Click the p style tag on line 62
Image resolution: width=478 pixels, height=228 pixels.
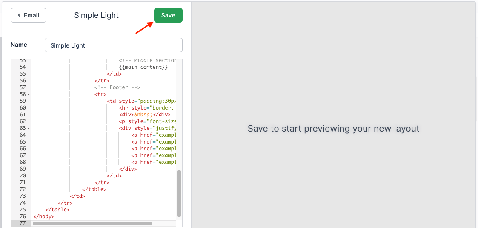[148, 121]
